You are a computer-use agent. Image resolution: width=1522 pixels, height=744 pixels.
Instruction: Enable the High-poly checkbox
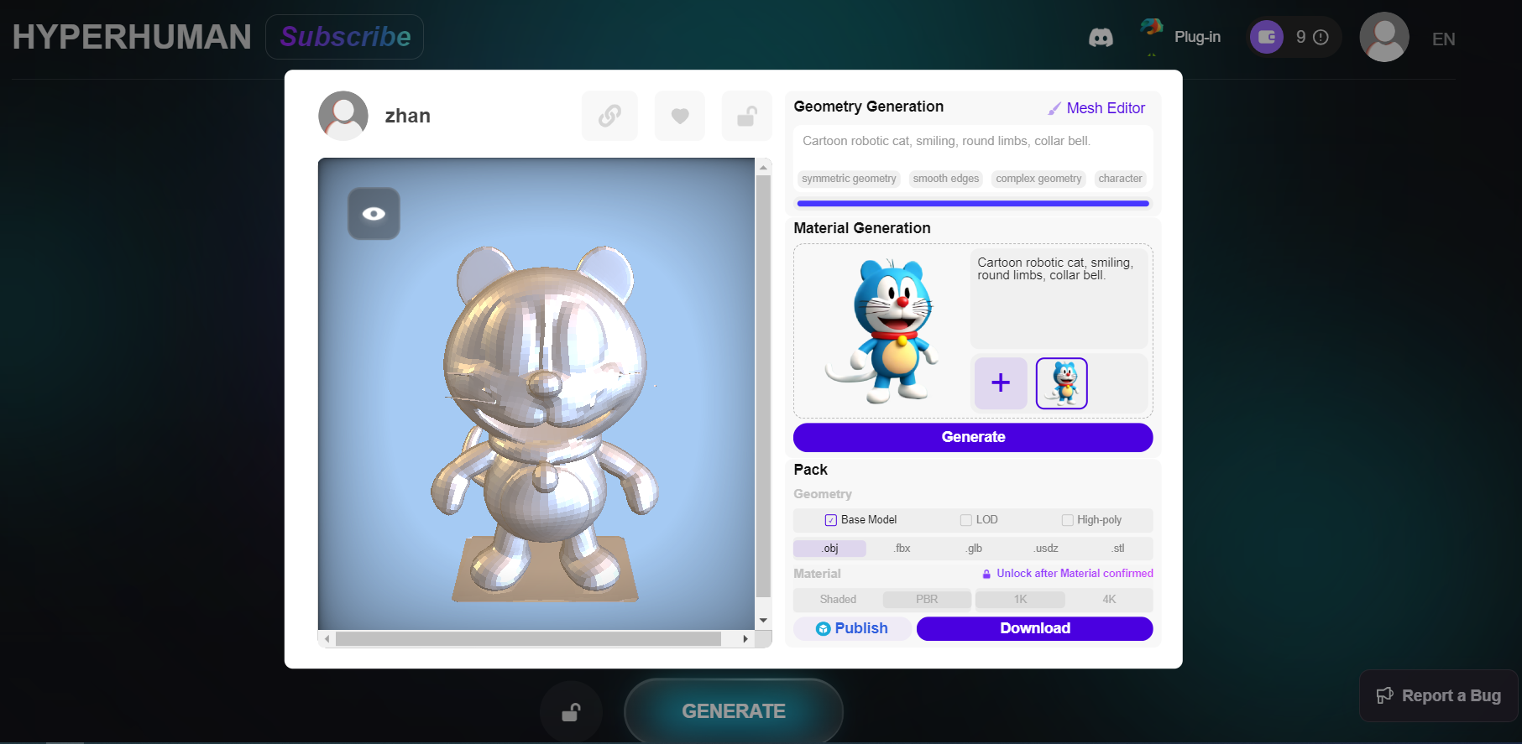coord(1067,520)
